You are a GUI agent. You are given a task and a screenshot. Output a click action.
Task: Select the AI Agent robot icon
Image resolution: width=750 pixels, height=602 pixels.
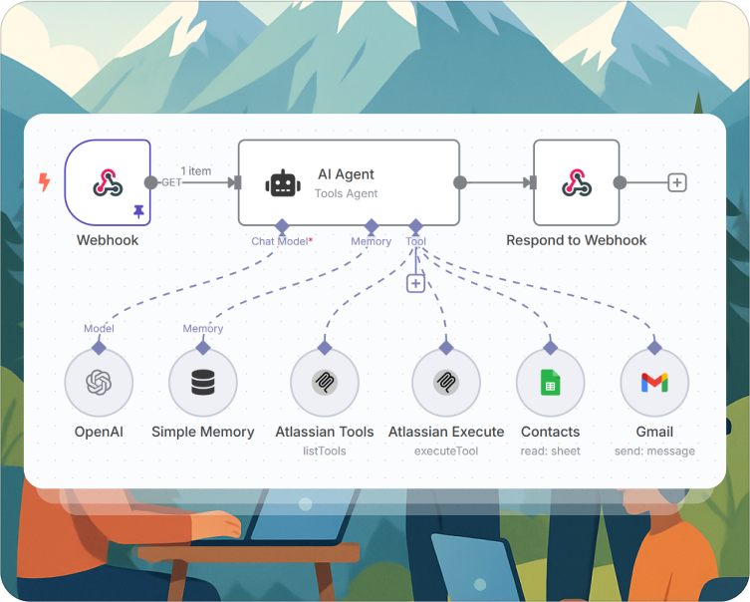283,183
